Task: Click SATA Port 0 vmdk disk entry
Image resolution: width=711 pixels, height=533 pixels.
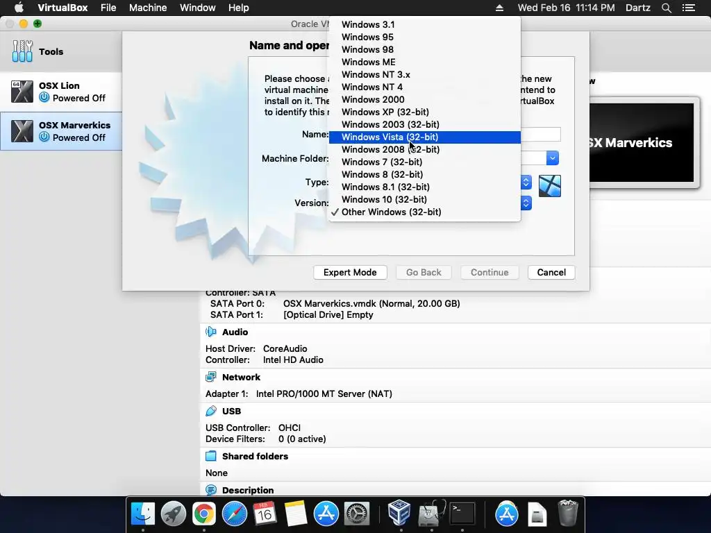Action: click(371, 304)
